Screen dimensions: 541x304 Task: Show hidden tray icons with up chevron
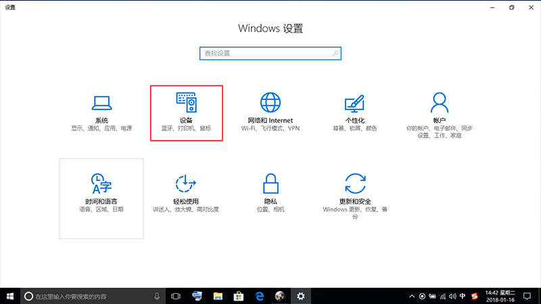point(412,297)
